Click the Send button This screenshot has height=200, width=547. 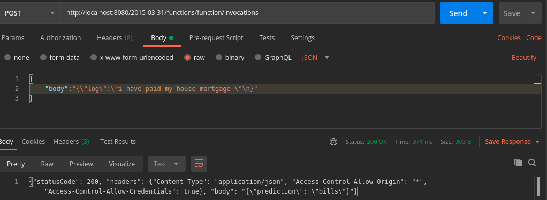(458, 13)
